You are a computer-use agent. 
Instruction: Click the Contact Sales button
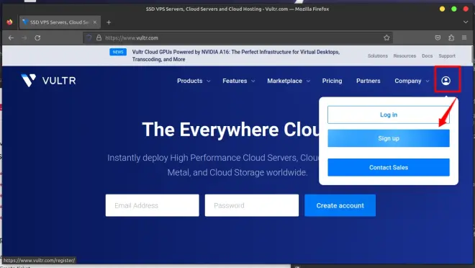(x=389, y=167)
